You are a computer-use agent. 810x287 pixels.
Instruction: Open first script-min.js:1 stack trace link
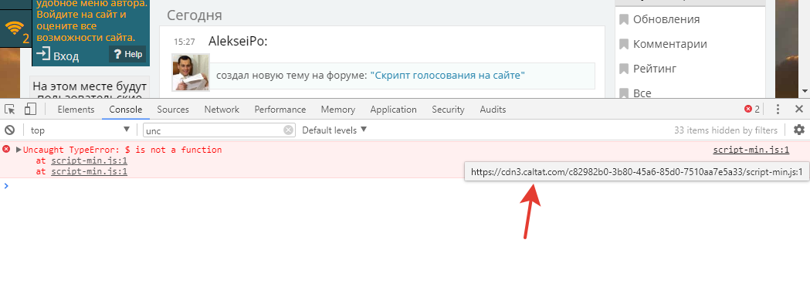(x=89, y=160)
